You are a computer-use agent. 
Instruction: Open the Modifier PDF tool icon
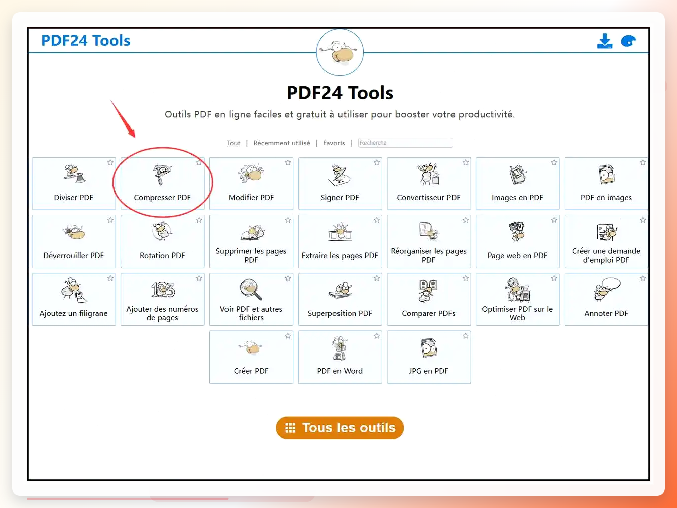[251, 173]
